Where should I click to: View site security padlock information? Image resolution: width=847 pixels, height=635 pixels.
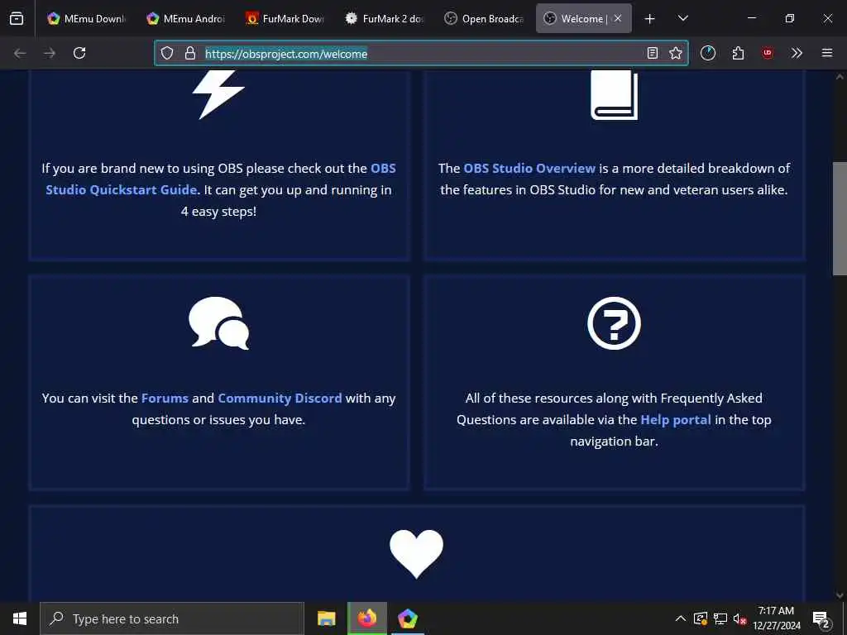point(189,53)
